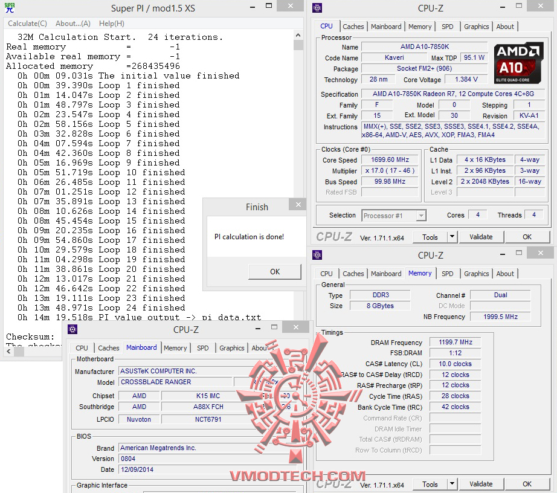
Task: Click the Channel # value Dual
Action: pyautogui.click(x=500, y=295)
